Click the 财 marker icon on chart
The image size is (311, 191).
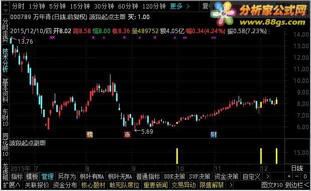coord(214,135)
